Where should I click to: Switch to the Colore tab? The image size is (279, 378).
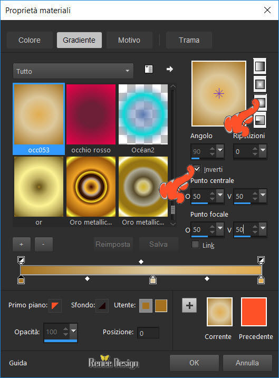(30, 40)
